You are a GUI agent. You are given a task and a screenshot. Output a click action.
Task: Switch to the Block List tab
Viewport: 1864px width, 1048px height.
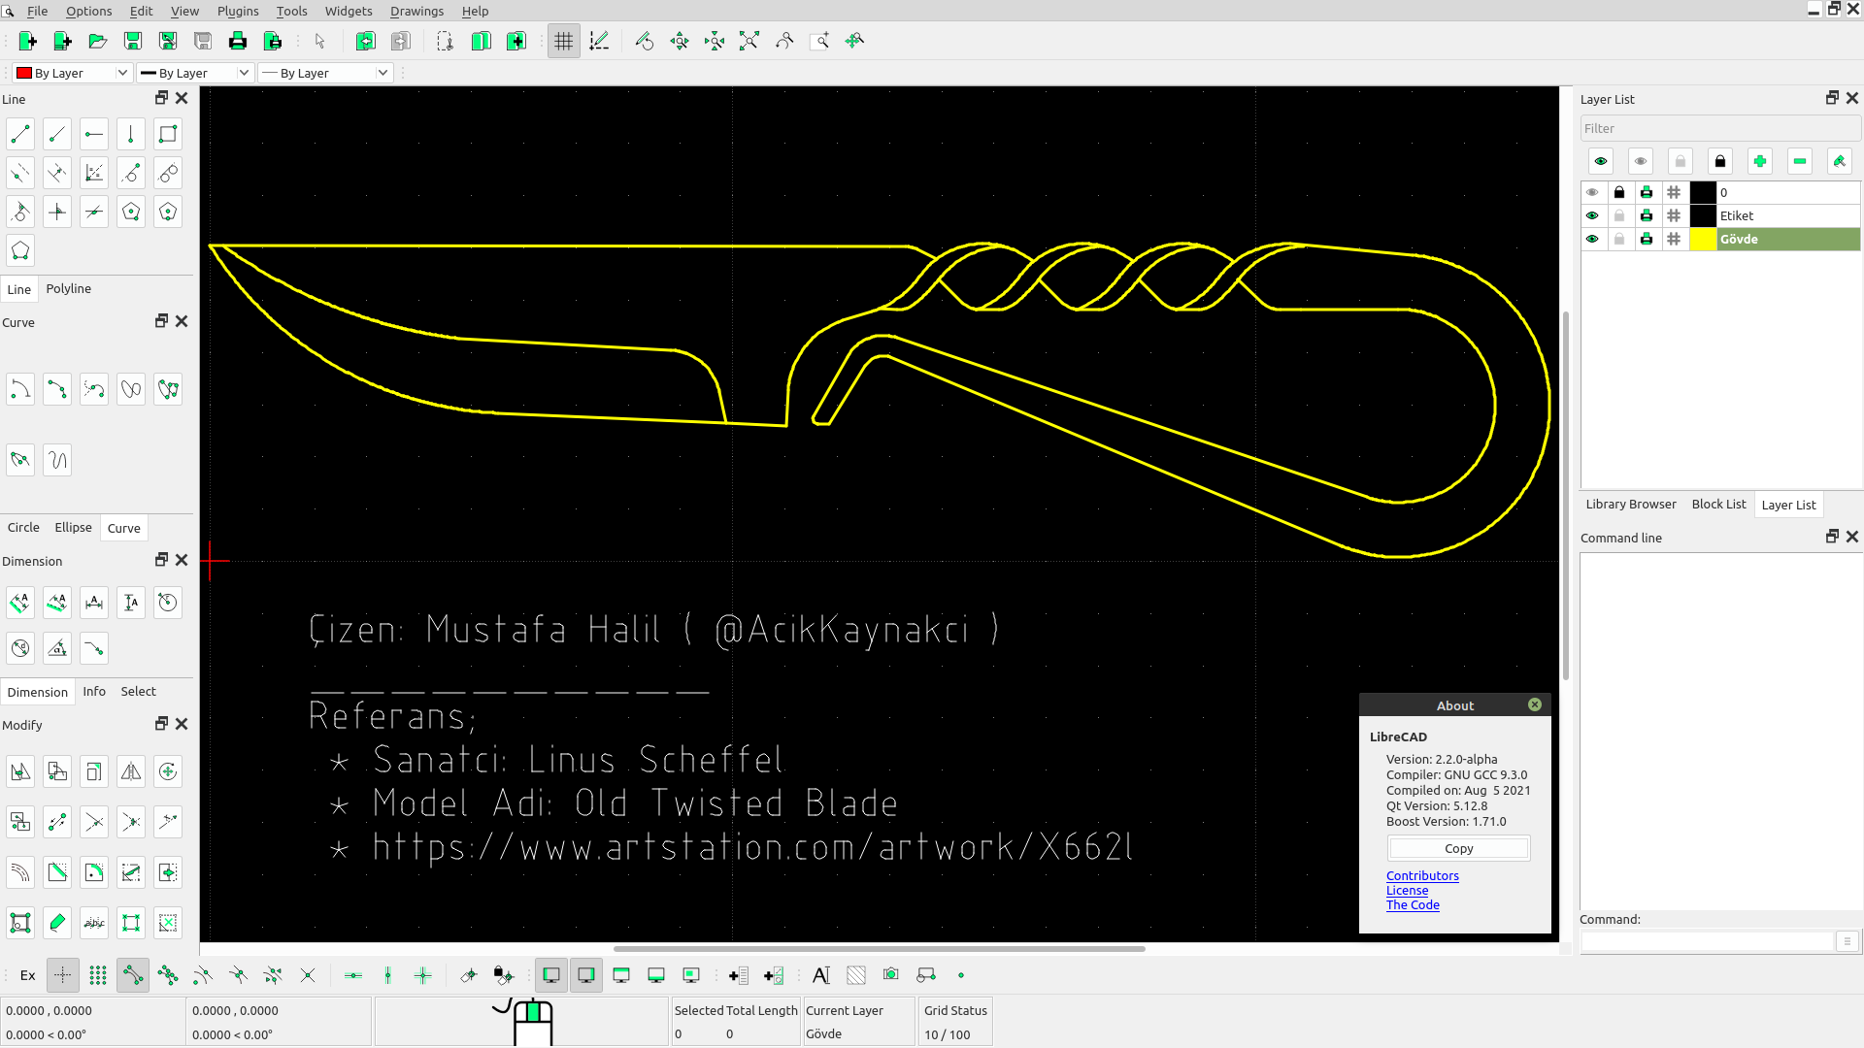(1718, 504)
